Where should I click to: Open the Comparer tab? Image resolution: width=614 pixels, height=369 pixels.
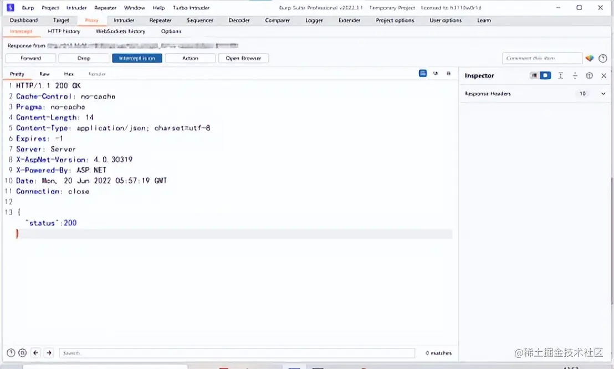point(277,20)
